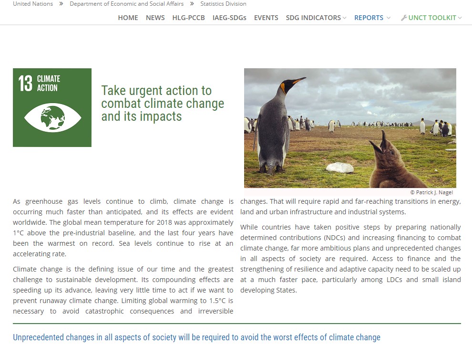The image size is (472, 346).
Task: Click the wrench icon beside UNCT TOOLKIT
Action: pyautogui.click(x=404, y=17)
